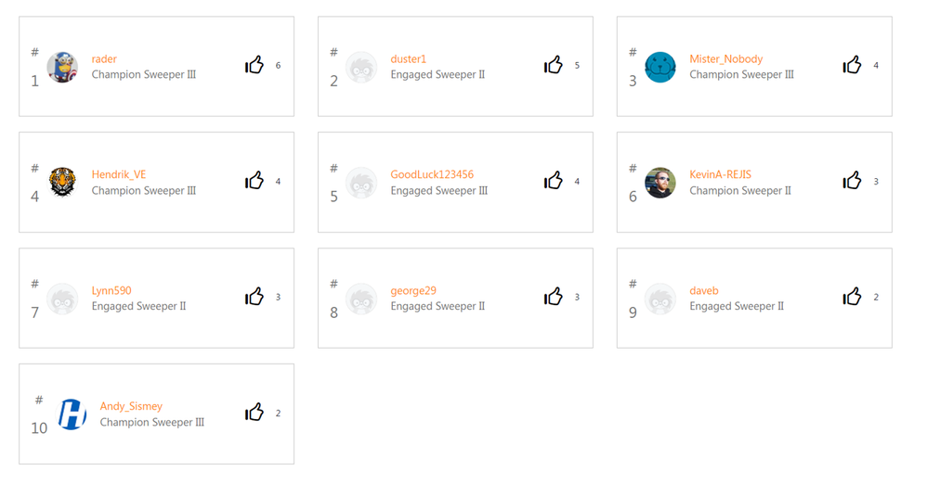
Task: Like duster1 with the thumbs-up icon
Action: [554, 66]
